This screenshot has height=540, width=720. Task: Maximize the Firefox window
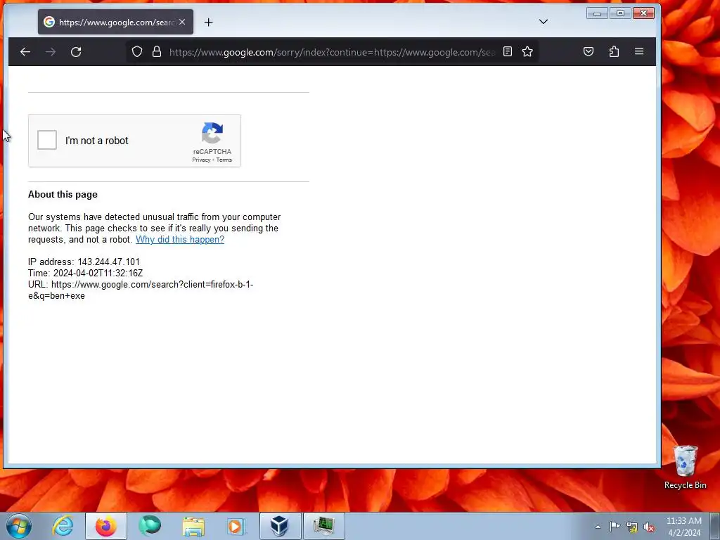coord(620,13)
